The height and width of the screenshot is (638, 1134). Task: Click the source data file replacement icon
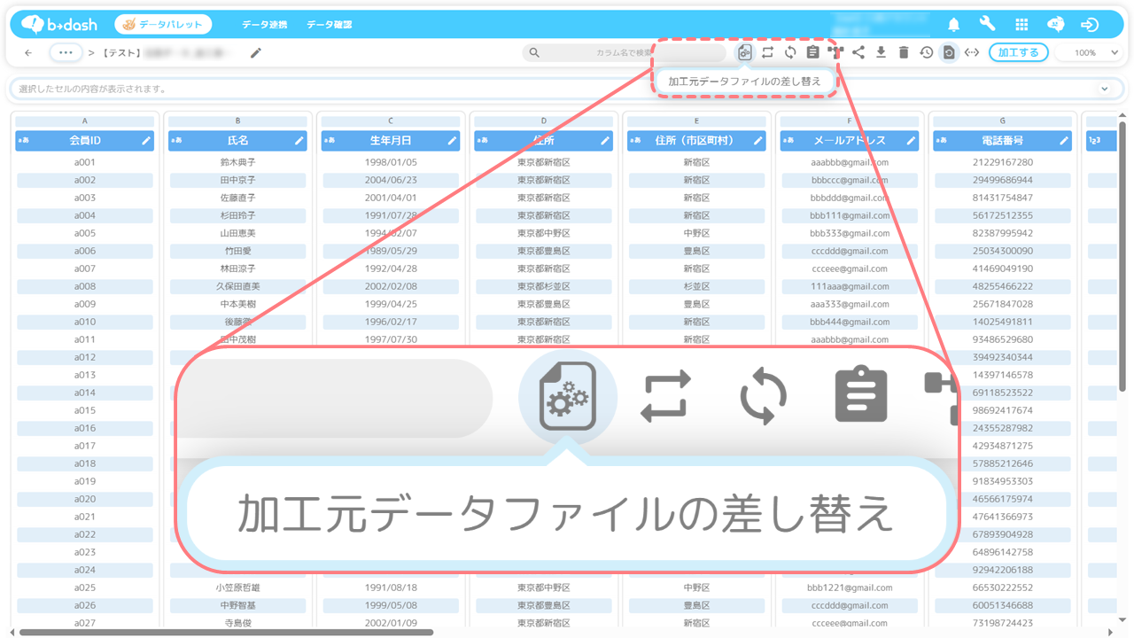point(745,52)
